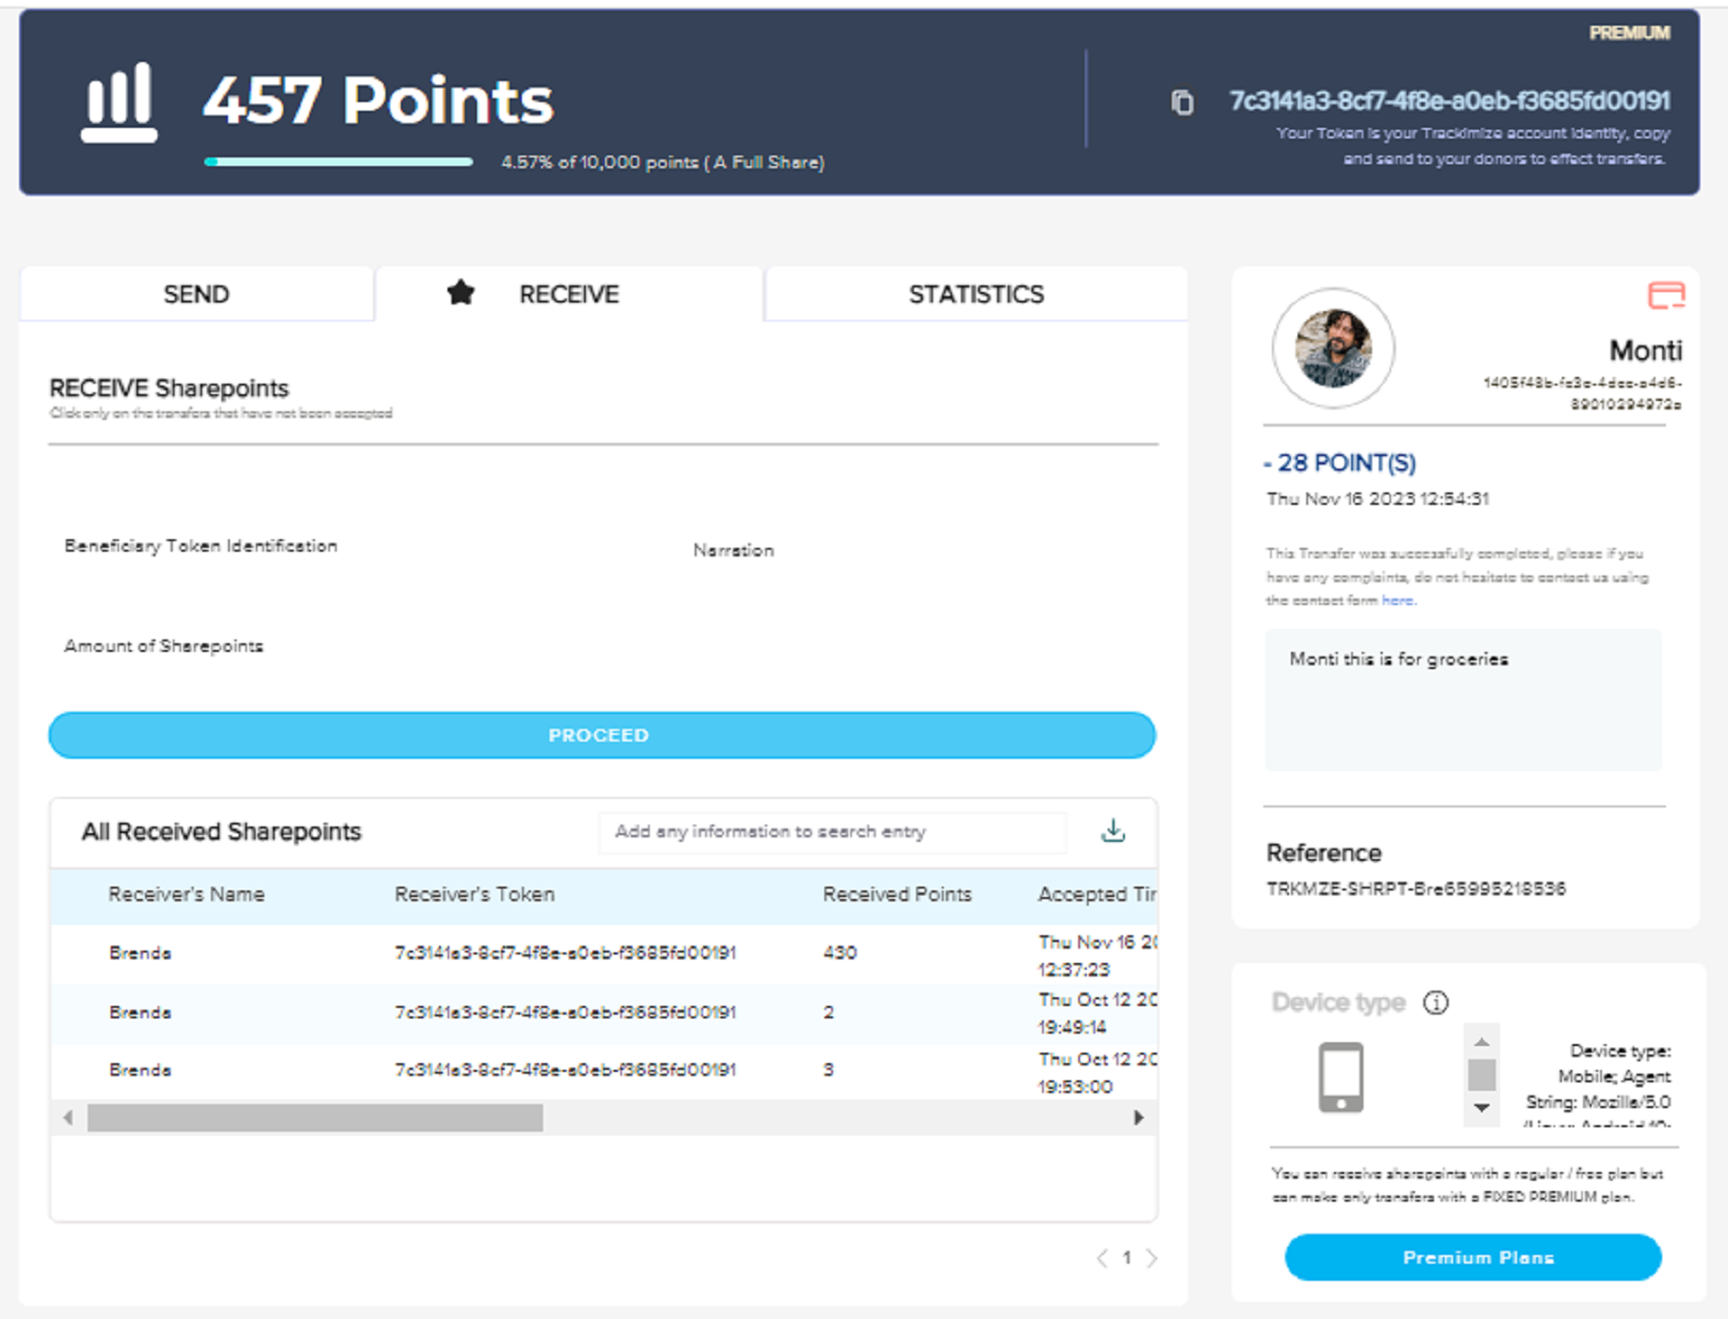Viewport: 1728px width, 1319px height.
Task: Select the RECEIVE tab
Action: tap(570, 294)
